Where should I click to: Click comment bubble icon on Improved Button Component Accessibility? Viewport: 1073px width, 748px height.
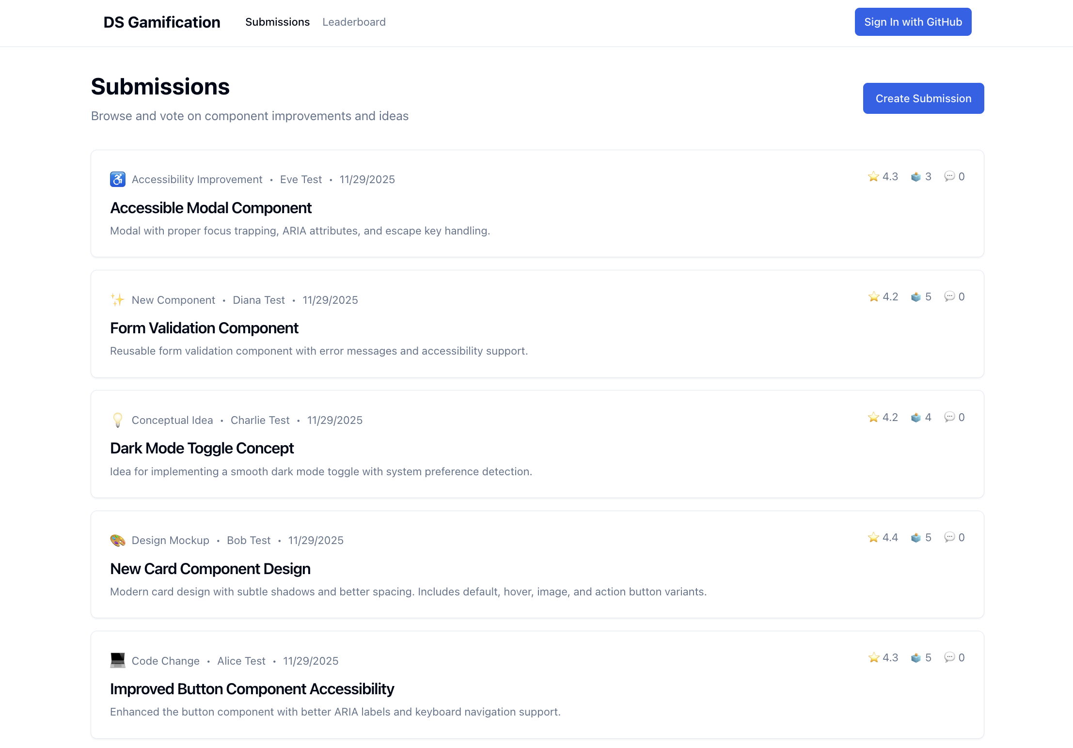click(949, 657)
